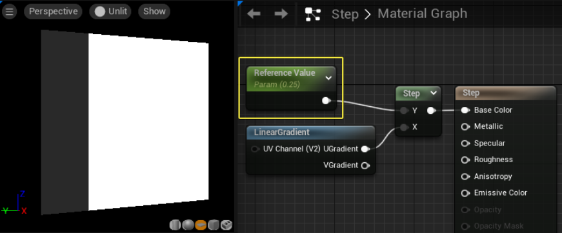
Task: Click the Metallic input pin
Action: coord(465,127)
